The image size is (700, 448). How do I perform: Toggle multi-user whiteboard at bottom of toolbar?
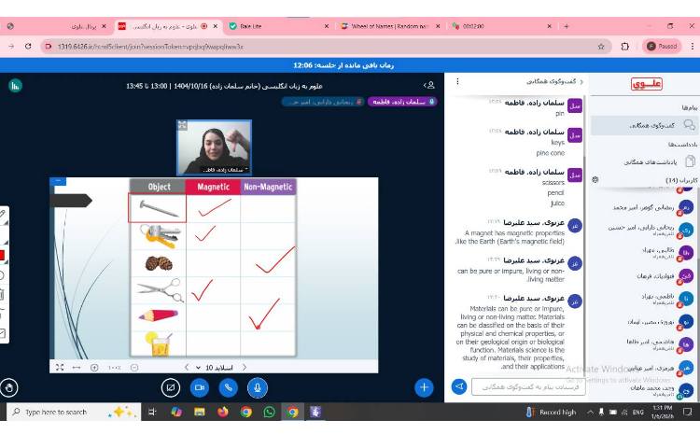2,333
